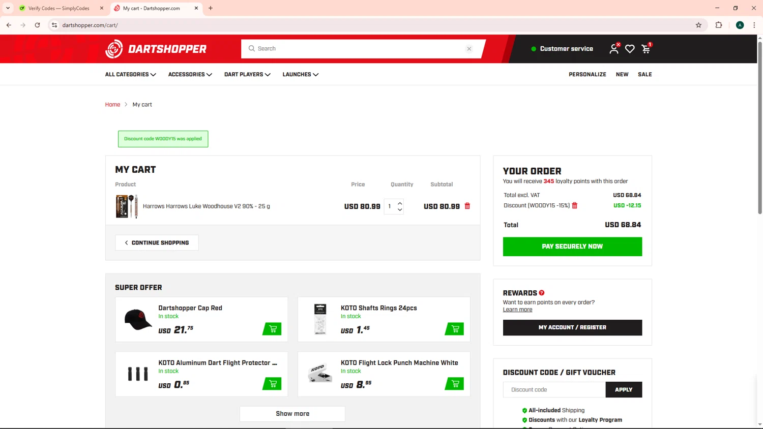Bookmark this page with star icon
The width and height of the screenshot is (763, 429).
(x=698, y=25)
